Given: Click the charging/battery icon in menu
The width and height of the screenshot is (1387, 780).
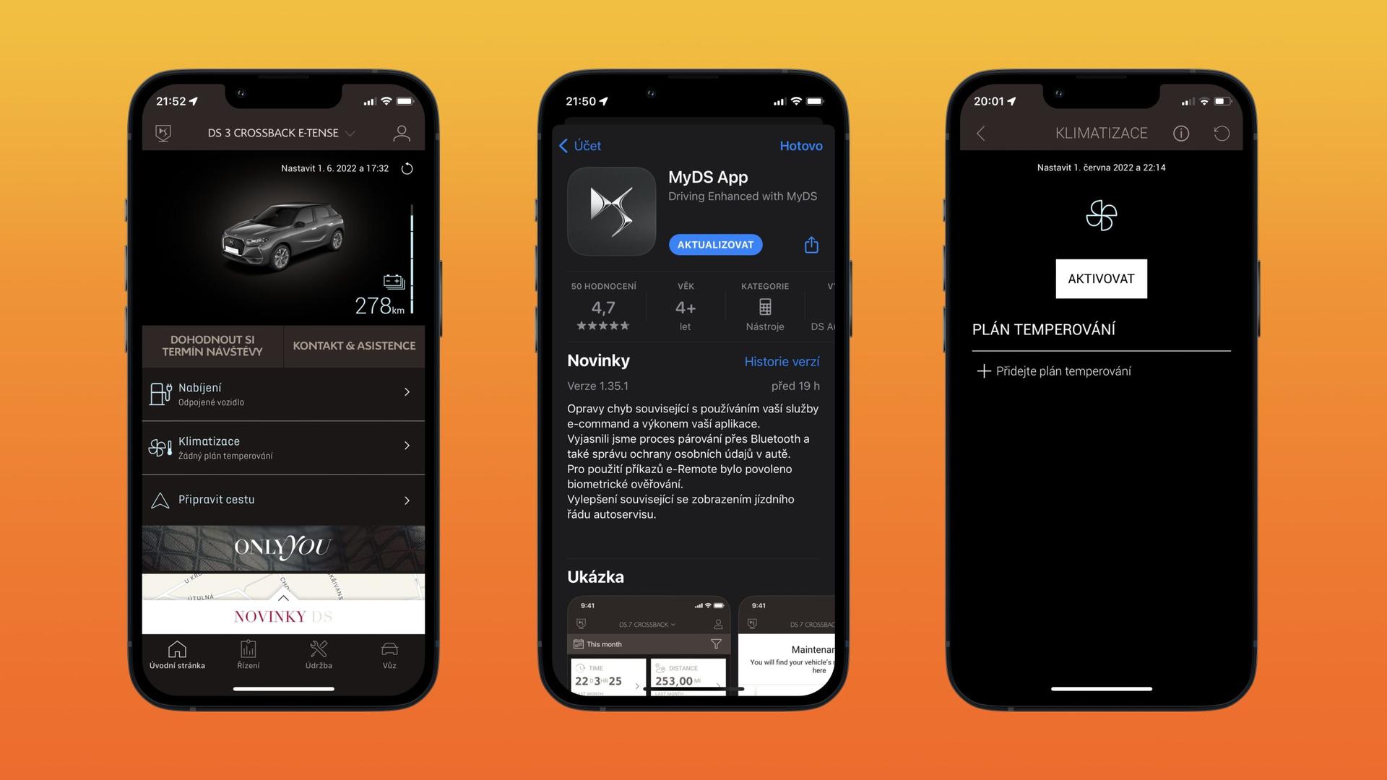Looking at the screenshot, I should point(161,392).
